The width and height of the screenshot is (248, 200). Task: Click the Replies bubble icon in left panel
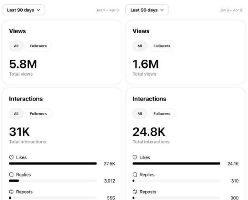[11, 175]
